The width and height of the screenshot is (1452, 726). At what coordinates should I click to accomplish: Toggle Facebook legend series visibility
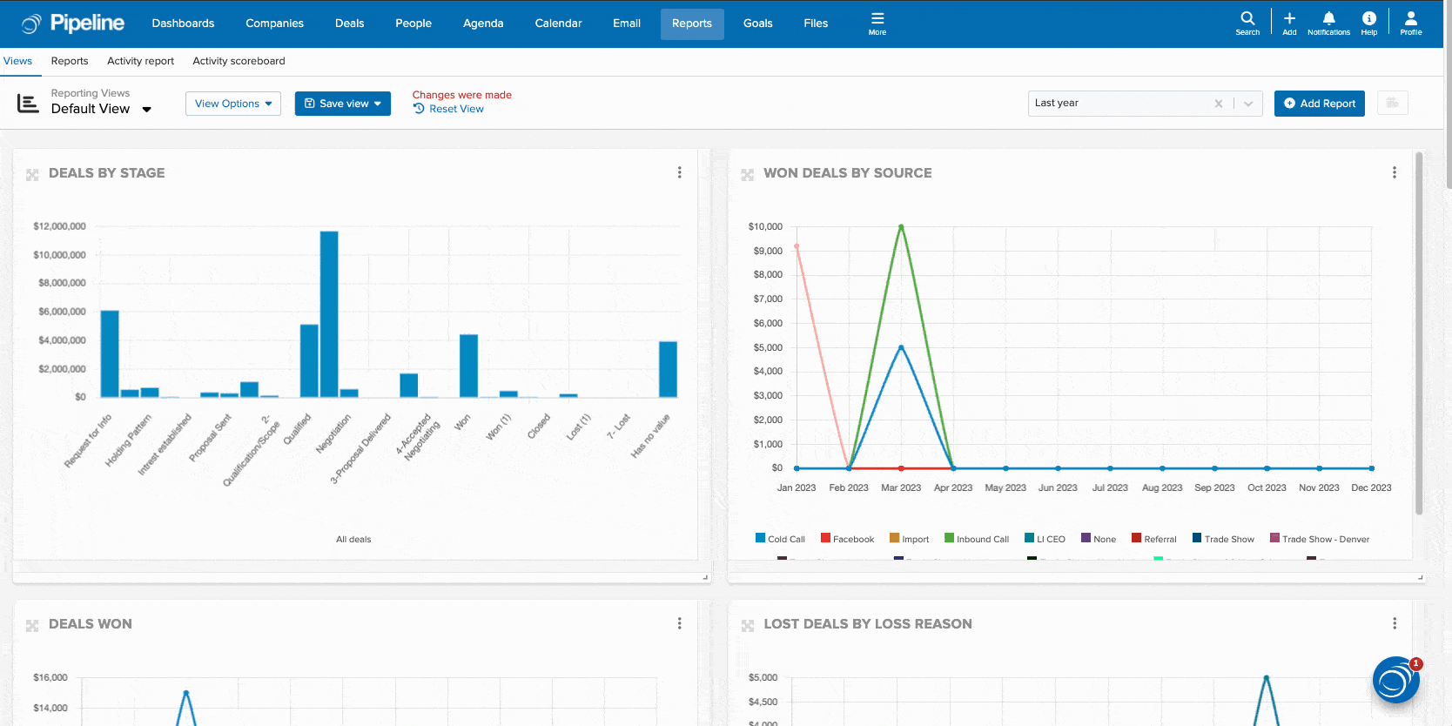(x=847, y=539)
